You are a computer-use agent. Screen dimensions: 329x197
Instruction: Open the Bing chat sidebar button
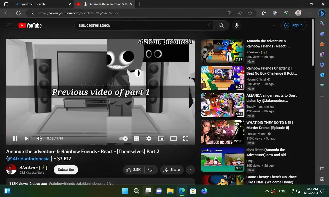click(x=322, y=13)
